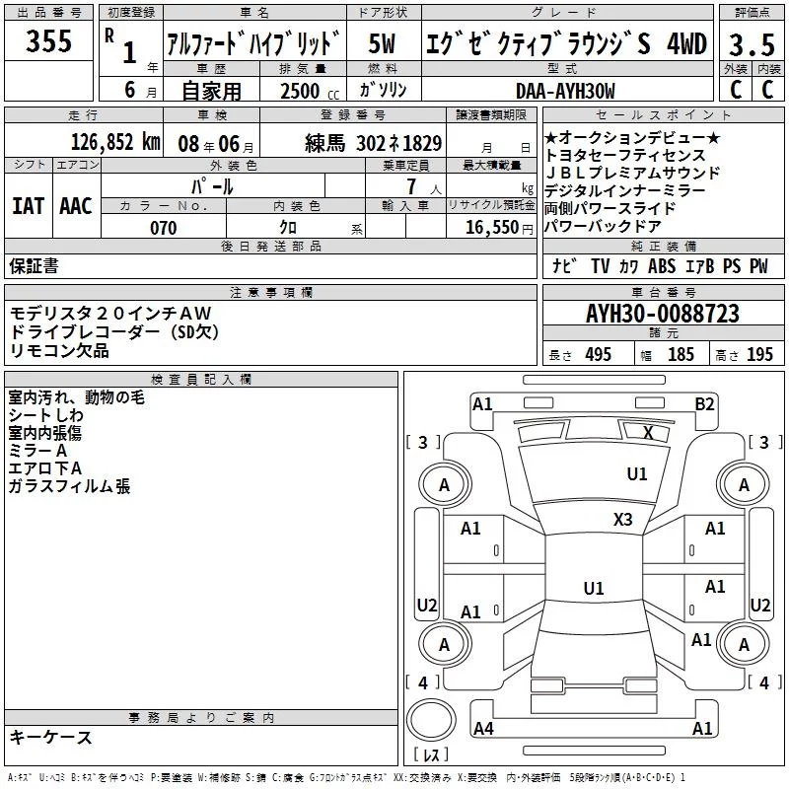Select ナビ in genuine equipment
Viewport: 789px width, 789px height.
pyautogui.click(x=564, y=265)
